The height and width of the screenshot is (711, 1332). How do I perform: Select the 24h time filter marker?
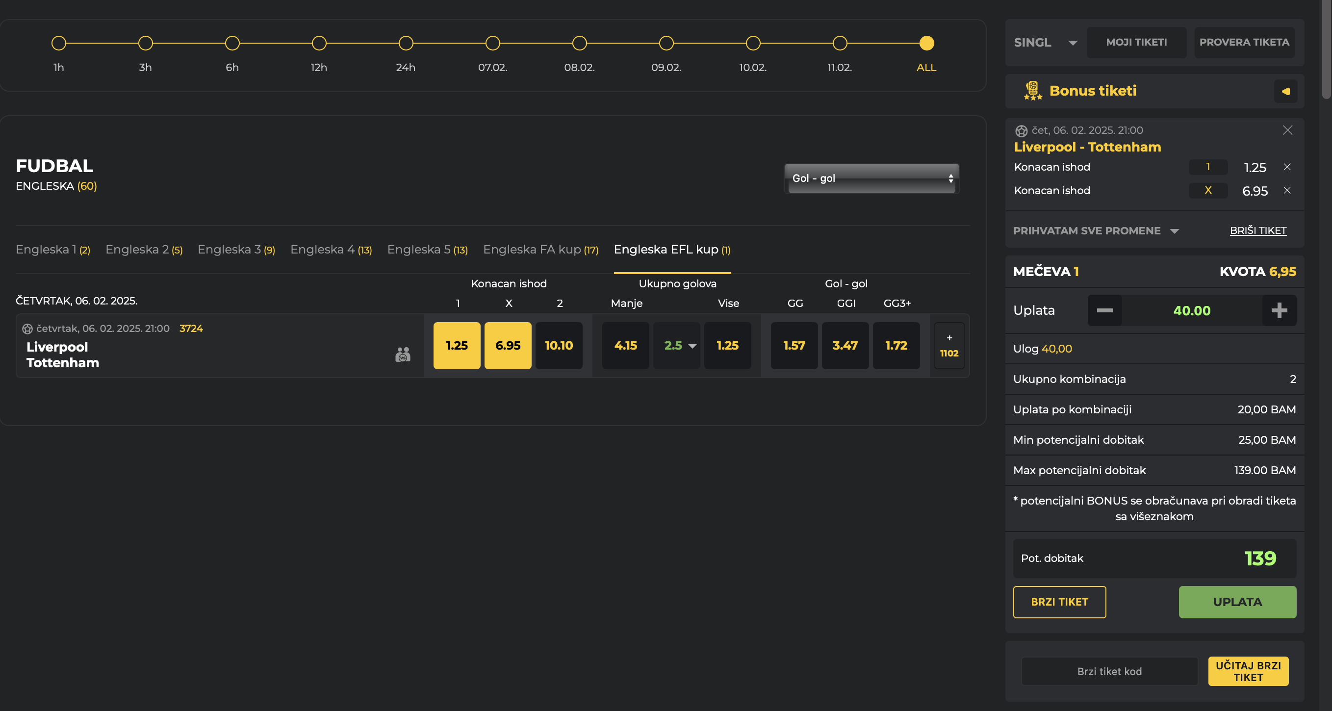tap(406, 44)
